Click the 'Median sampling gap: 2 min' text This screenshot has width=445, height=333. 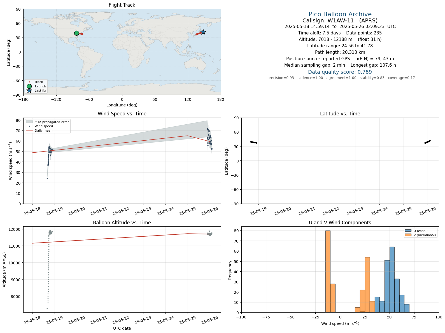314,65
